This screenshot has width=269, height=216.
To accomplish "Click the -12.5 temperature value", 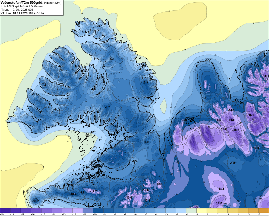I will click(159, 184).
